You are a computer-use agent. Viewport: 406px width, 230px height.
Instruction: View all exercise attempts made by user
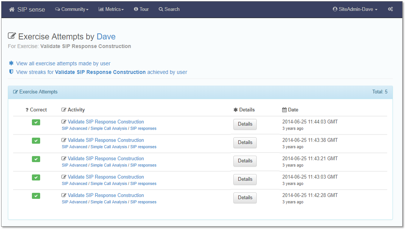pyautogui.click(x=63, y=64)
